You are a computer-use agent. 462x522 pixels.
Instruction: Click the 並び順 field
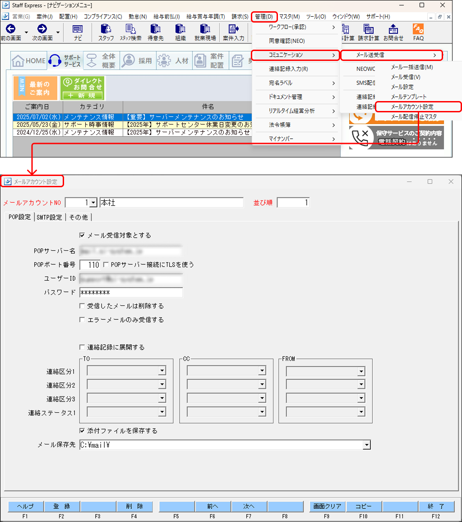(293, 203)
